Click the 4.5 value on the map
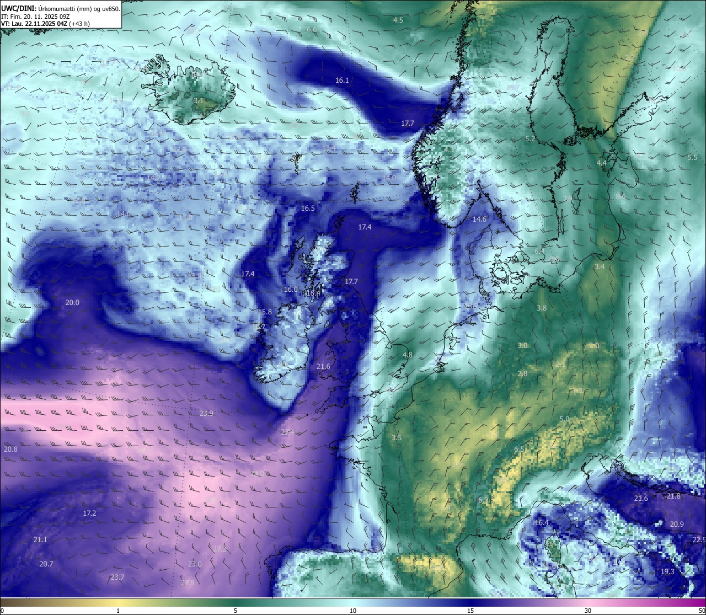The image size is (706, 615). (398, 20)
